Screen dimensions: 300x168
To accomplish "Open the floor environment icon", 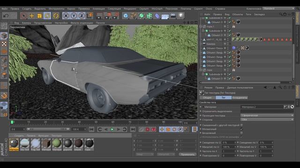I will (x=165, y=16).
